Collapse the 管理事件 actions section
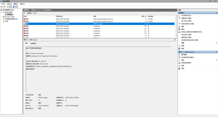Viewport: 218px width, 117px height. [216, 12]
